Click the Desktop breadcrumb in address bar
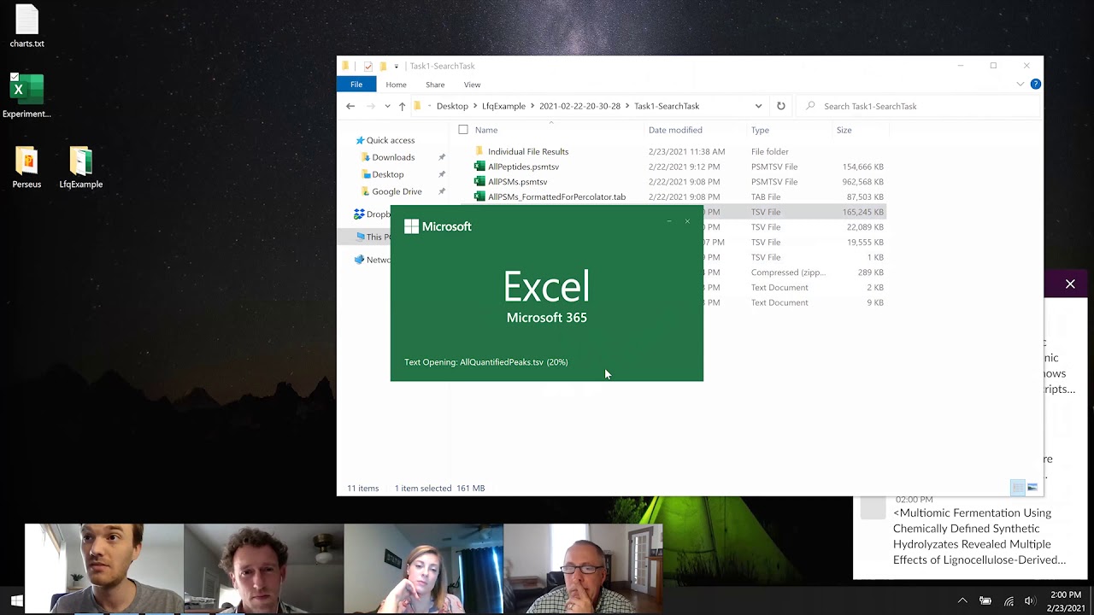This screenshot has width=1094, height=615. tap(452, 106)
